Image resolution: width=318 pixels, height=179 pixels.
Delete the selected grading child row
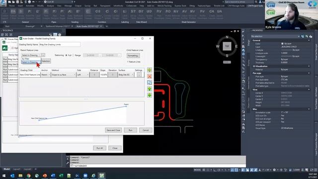pos(150,76)
